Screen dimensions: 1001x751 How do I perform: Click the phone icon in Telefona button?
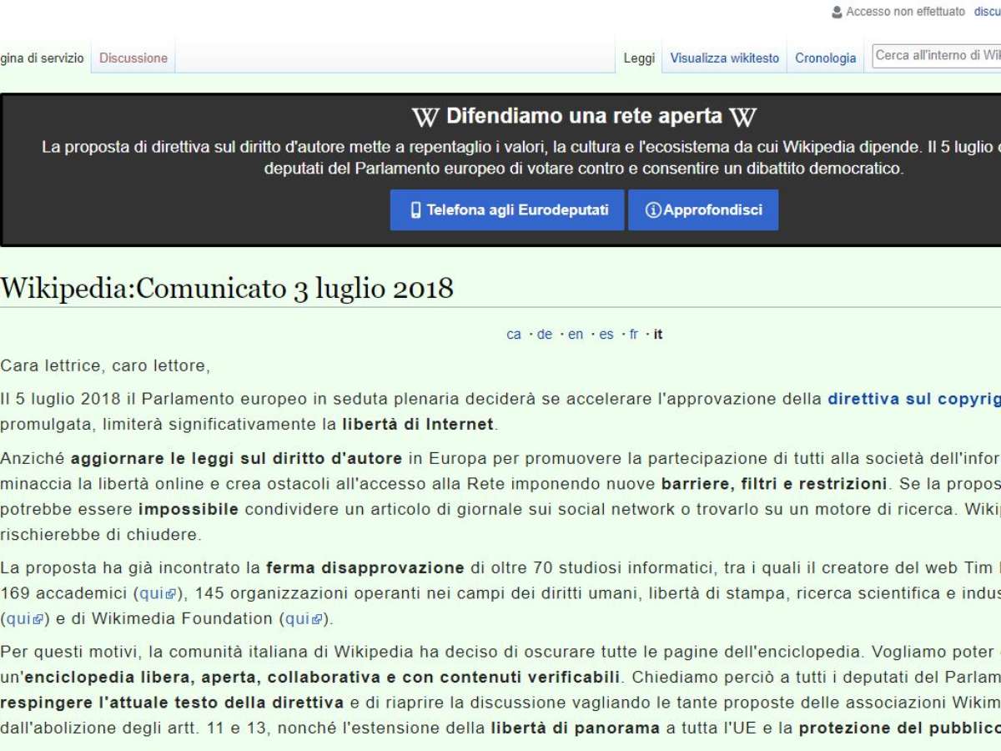point(415,210)
